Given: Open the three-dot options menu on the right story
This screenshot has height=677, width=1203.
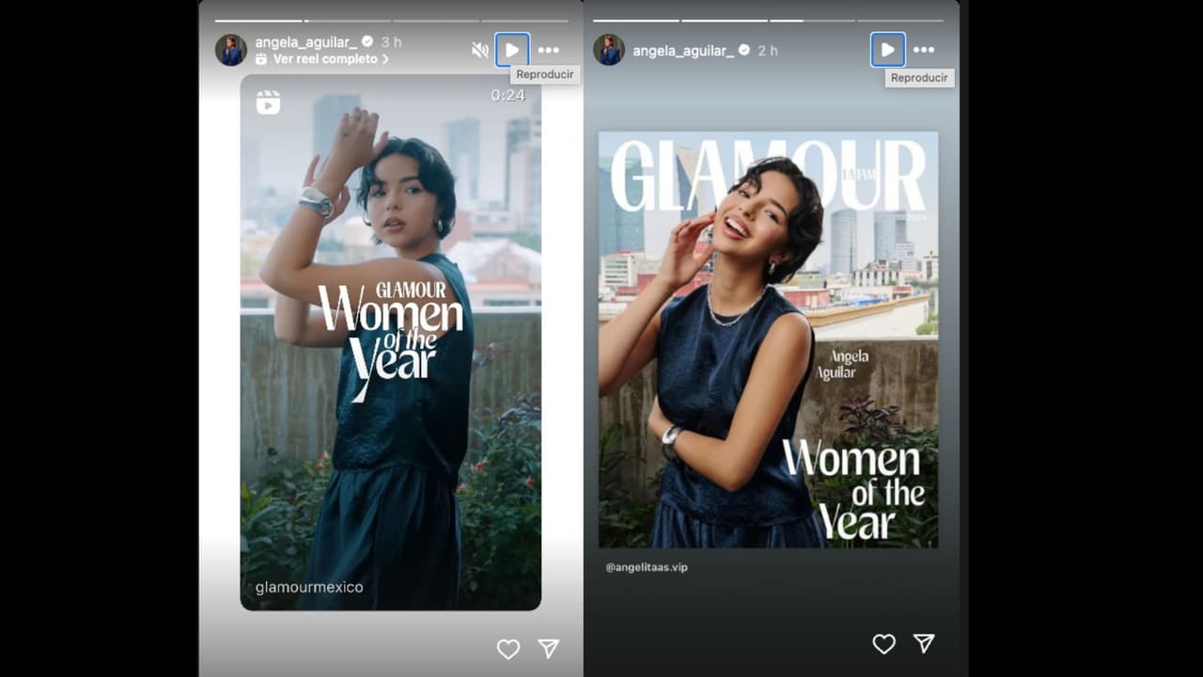Looking at the screenshot, I should pyautogui.click(x=924, y=49).
